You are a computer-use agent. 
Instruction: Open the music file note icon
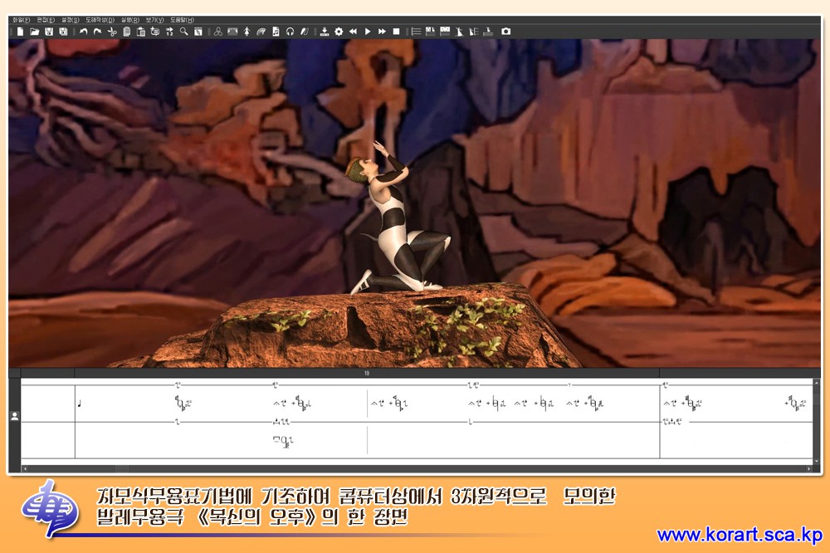pyautogui.click(x=276, y=32)
